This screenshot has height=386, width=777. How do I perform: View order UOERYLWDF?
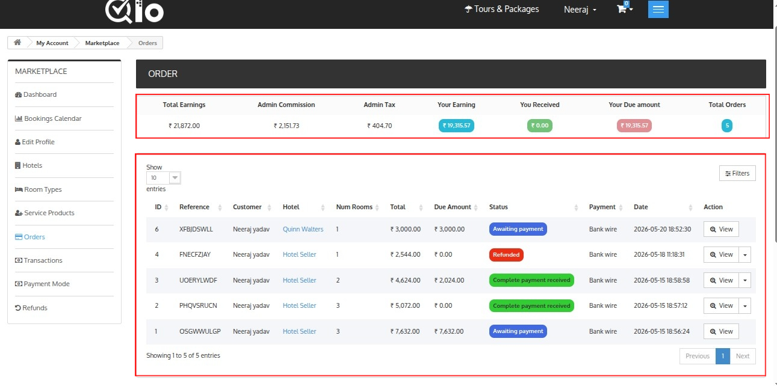721,280
